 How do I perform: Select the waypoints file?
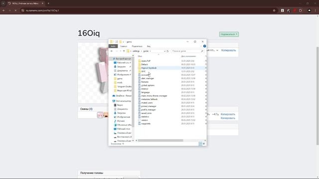[x=146, y=124]
